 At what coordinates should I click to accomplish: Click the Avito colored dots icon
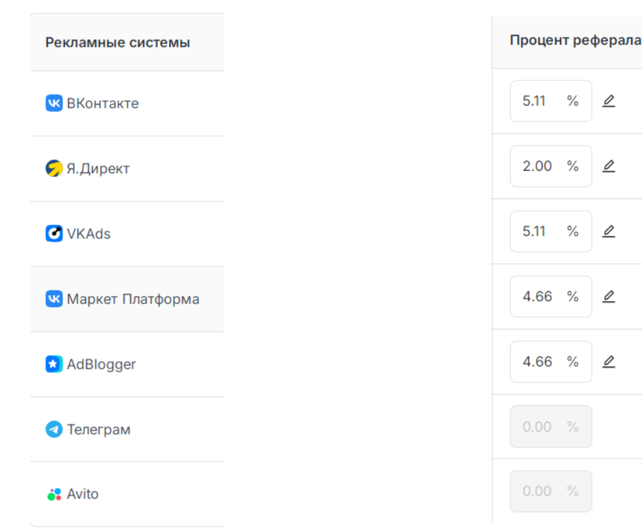54,494
